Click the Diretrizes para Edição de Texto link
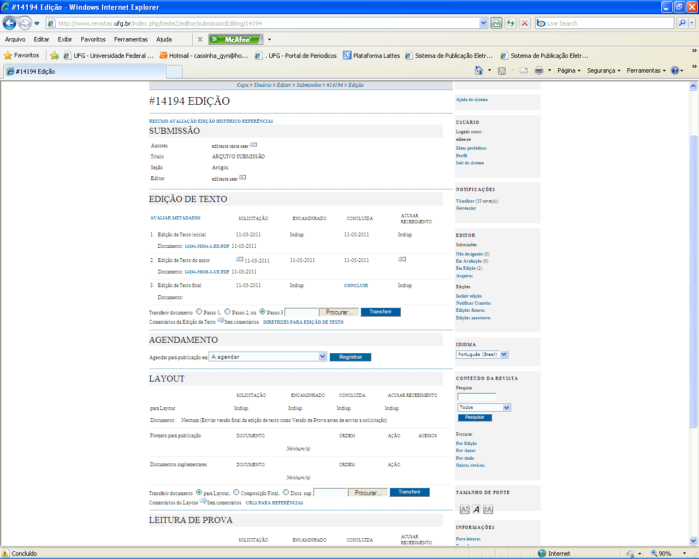The width and height of the screenshot is (699, 559). [x=303, y=322]
